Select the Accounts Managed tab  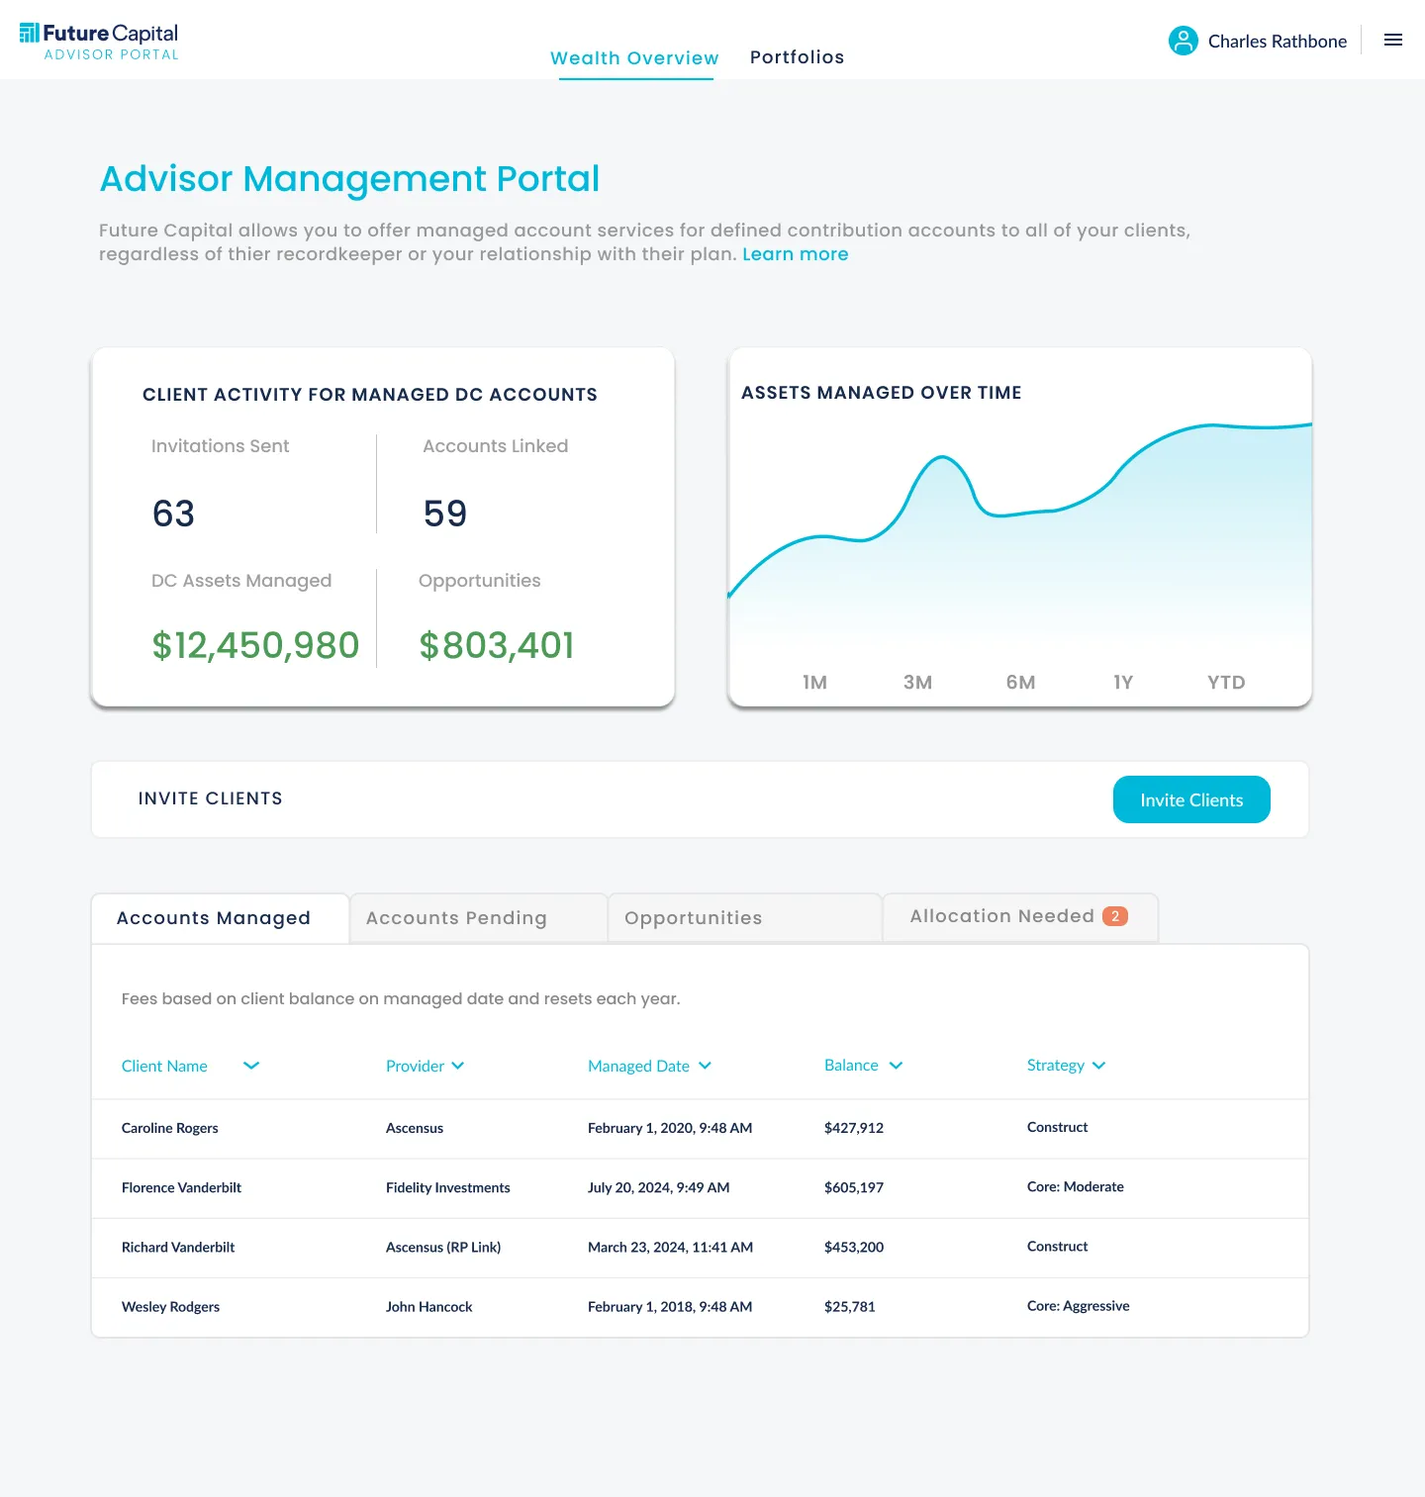(x=220, y=918)
